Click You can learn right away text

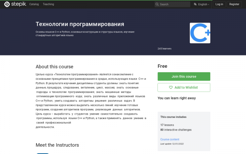(177, 98)
